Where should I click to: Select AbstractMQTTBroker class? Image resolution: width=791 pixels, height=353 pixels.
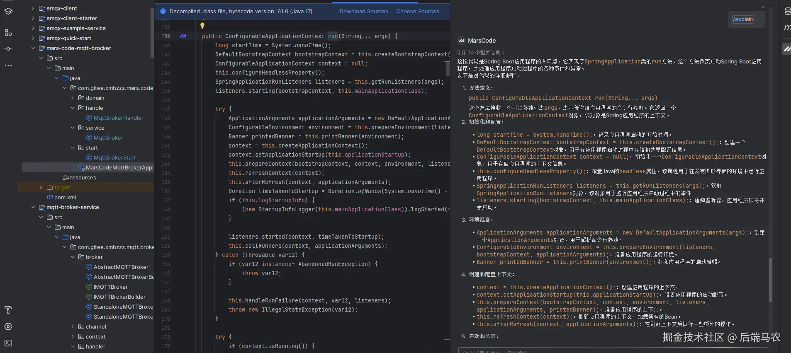click(x=117, y=267)
